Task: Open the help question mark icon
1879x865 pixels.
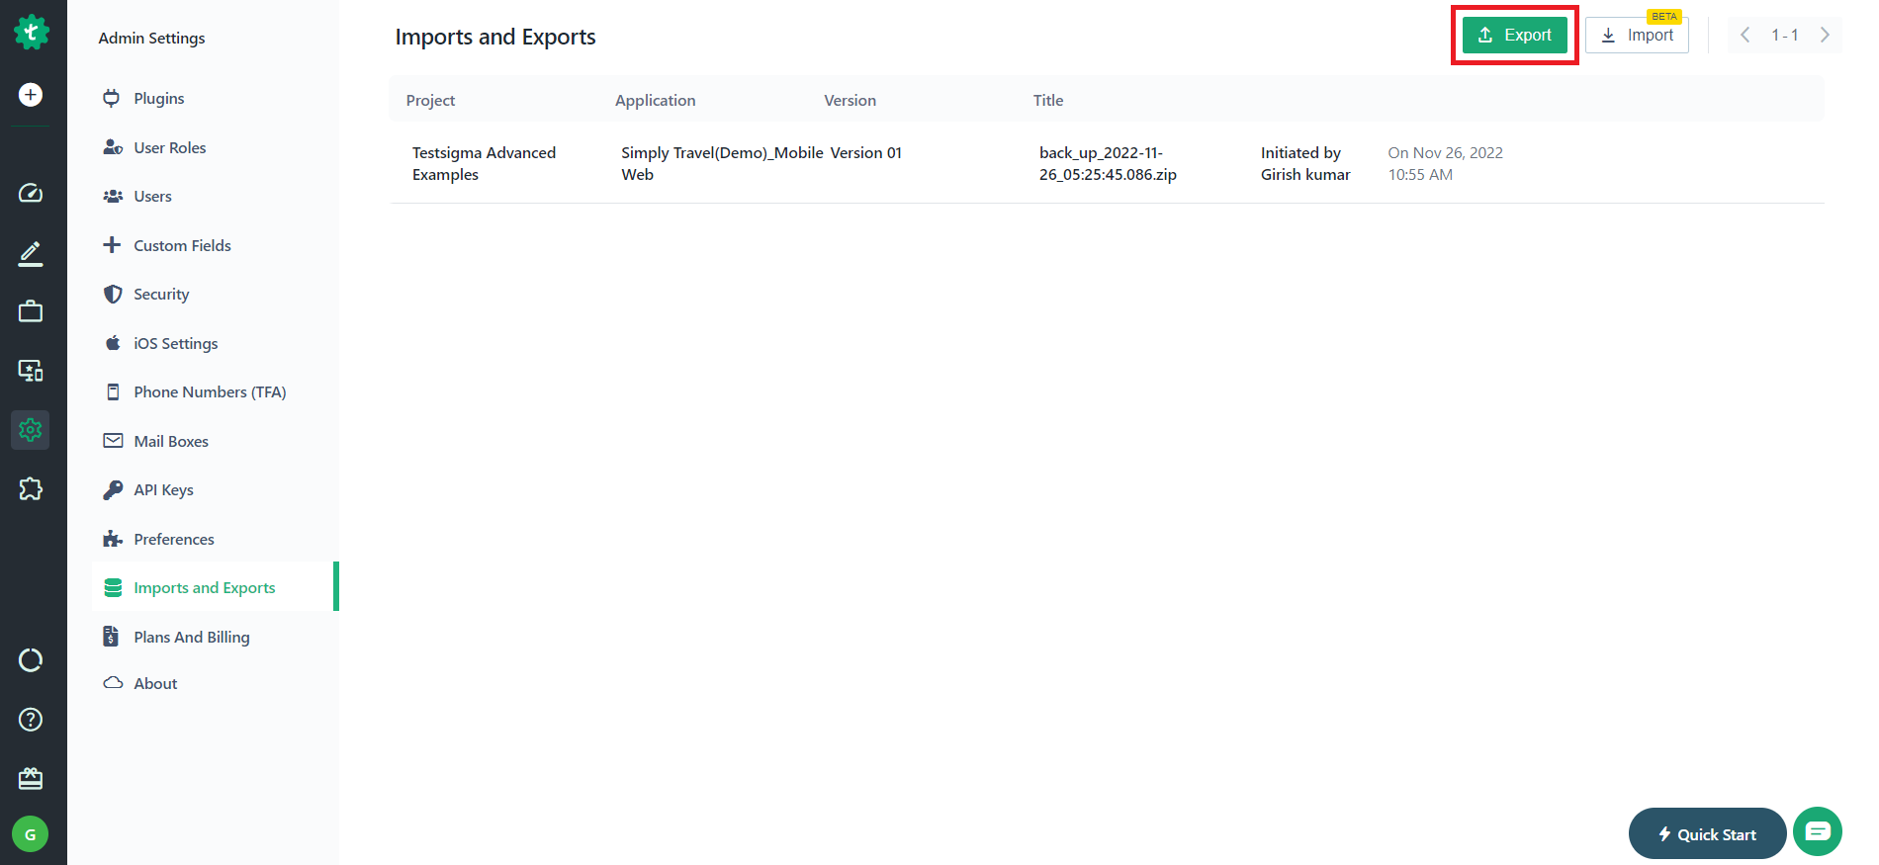Action: point(31,720)
